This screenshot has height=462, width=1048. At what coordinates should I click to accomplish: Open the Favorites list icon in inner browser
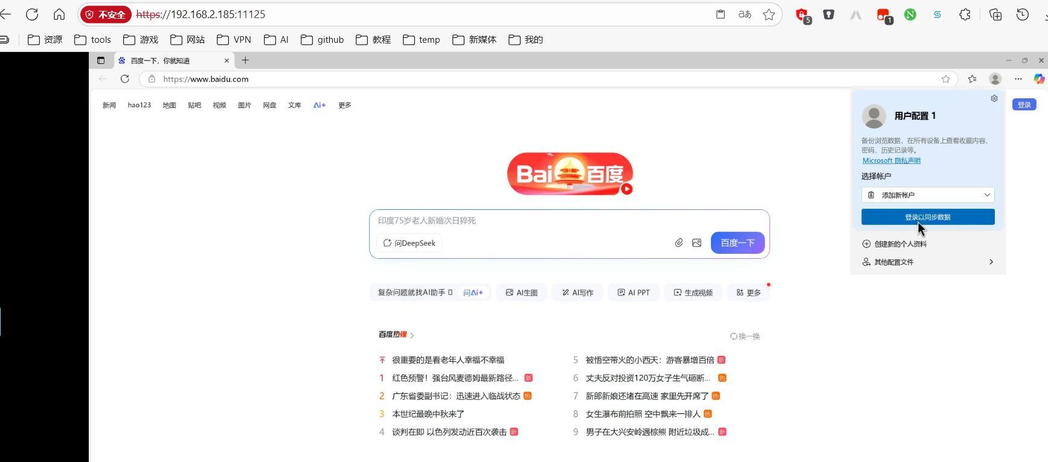972,79
